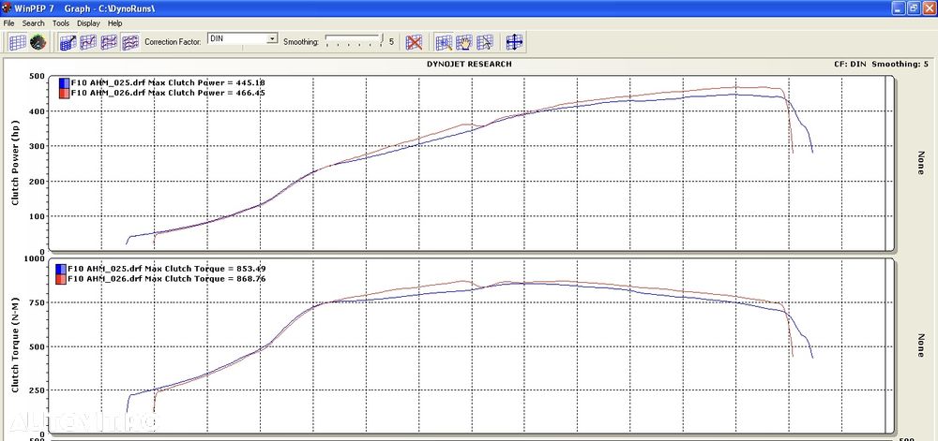
Task: Click the CF: DIN Smoothing: 5 status text
Action: click(x=881, y=64)
